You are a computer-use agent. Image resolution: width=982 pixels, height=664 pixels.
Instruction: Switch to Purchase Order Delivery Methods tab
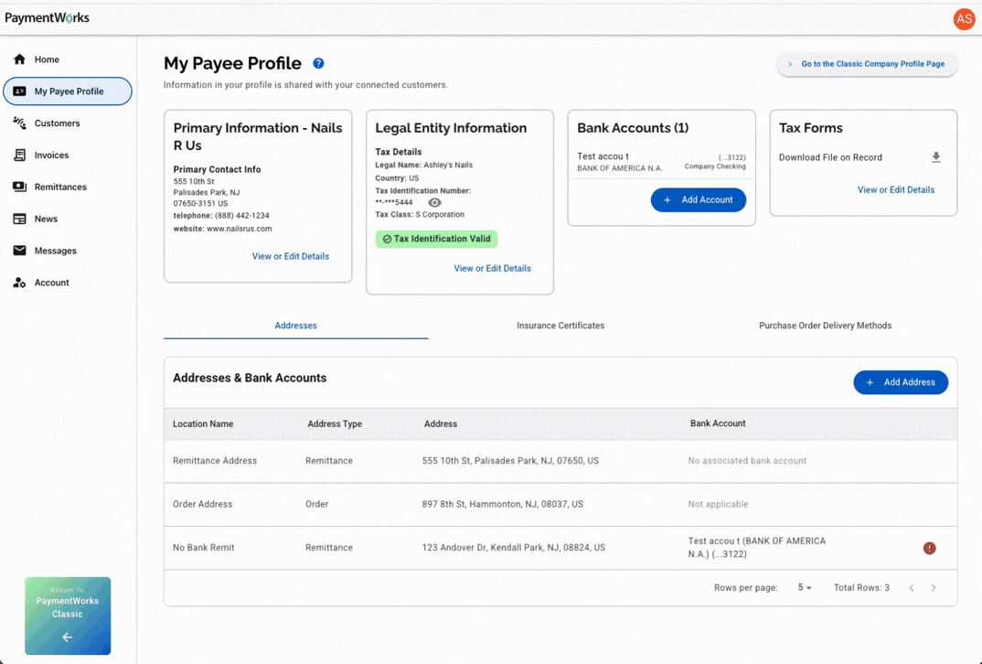825,326
